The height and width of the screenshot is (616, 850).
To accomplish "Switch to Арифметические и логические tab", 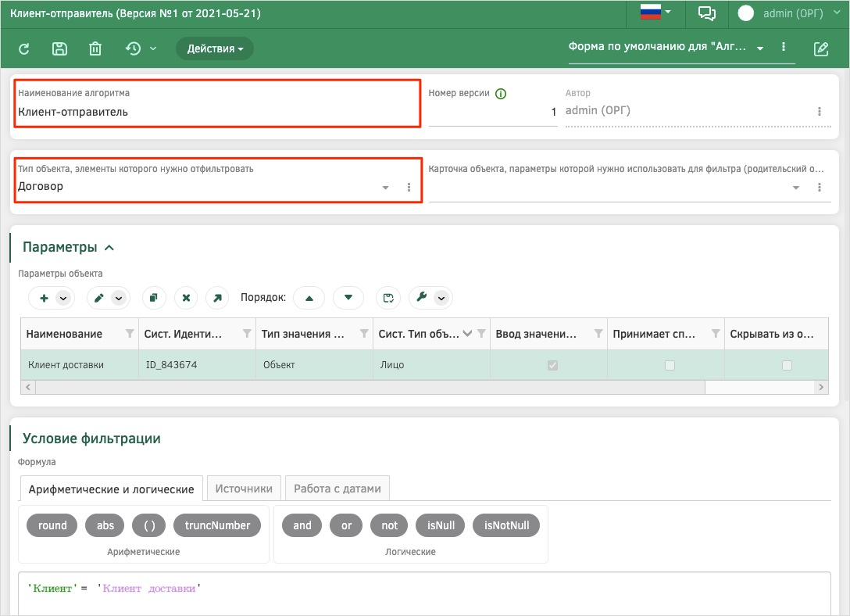I will (x=111, y=489).
